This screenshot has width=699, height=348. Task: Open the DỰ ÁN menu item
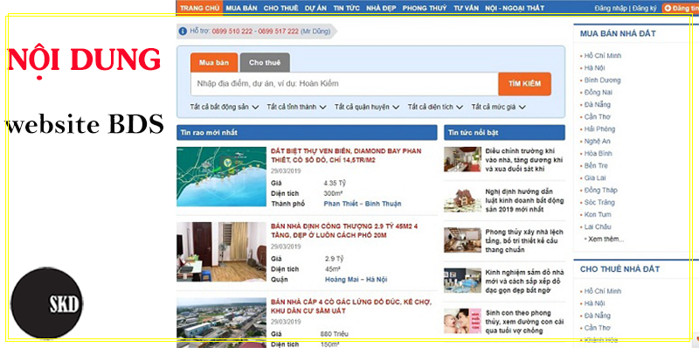pos(315,8)
